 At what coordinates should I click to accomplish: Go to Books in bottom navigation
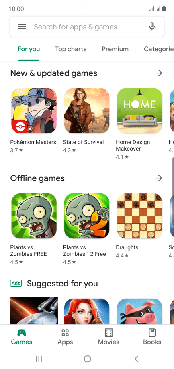click(152, 337)
